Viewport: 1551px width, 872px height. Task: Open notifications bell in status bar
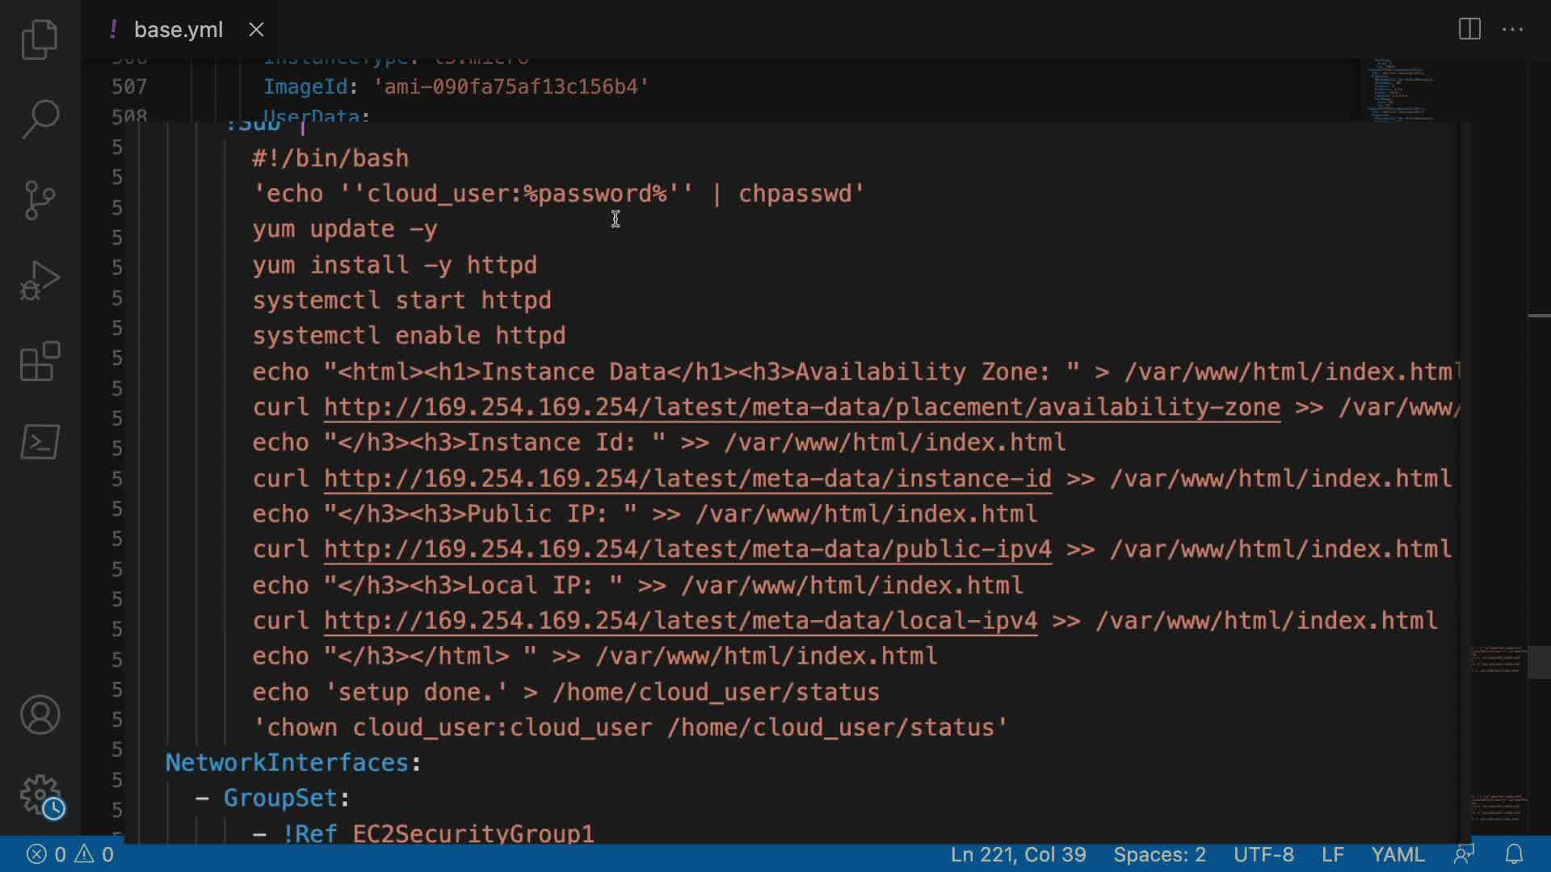pos(1514,854)
